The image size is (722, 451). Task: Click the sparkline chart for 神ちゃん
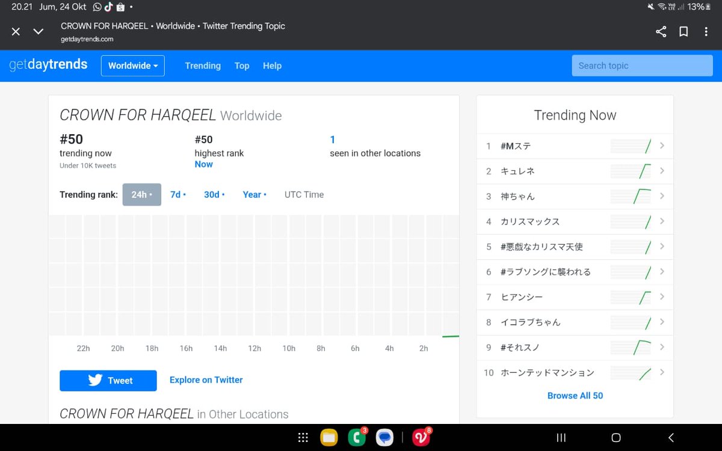click(x=631, y=197)
